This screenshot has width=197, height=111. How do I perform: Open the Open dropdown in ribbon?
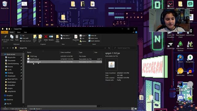83,36
